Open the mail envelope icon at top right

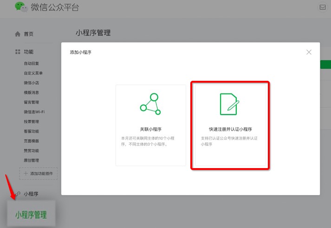(322, 7)
